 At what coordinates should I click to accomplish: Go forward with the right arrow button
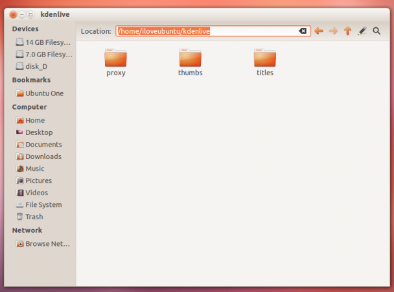point(333,31)
